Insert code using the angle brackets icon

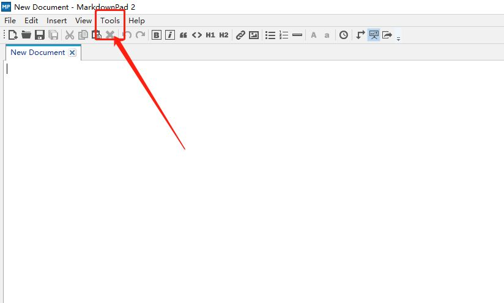(x=197, y=35)
